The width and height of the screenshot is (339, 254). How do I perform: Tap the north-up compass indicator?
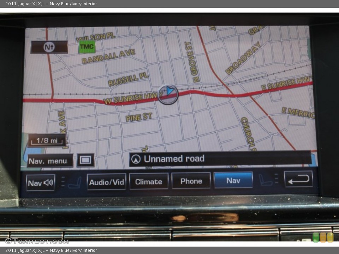pos(49,47)
